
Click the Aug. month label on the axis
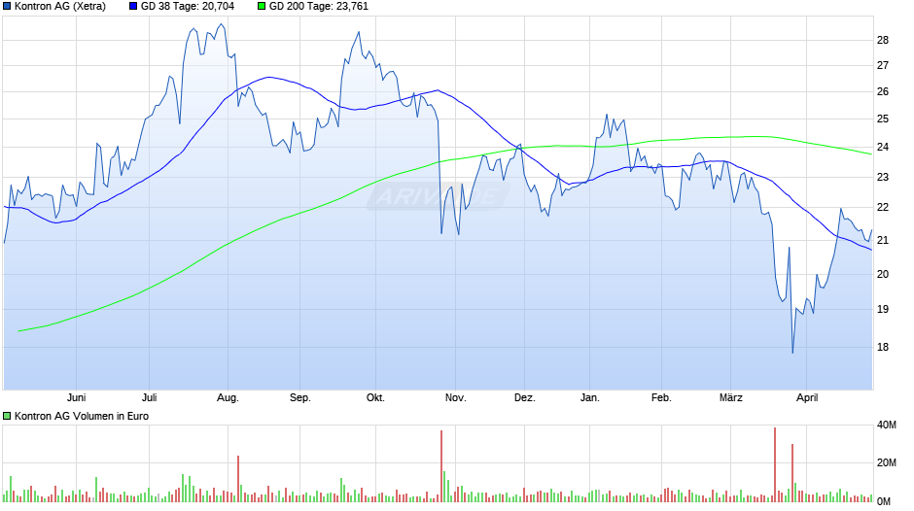click(x=228, y=397)
